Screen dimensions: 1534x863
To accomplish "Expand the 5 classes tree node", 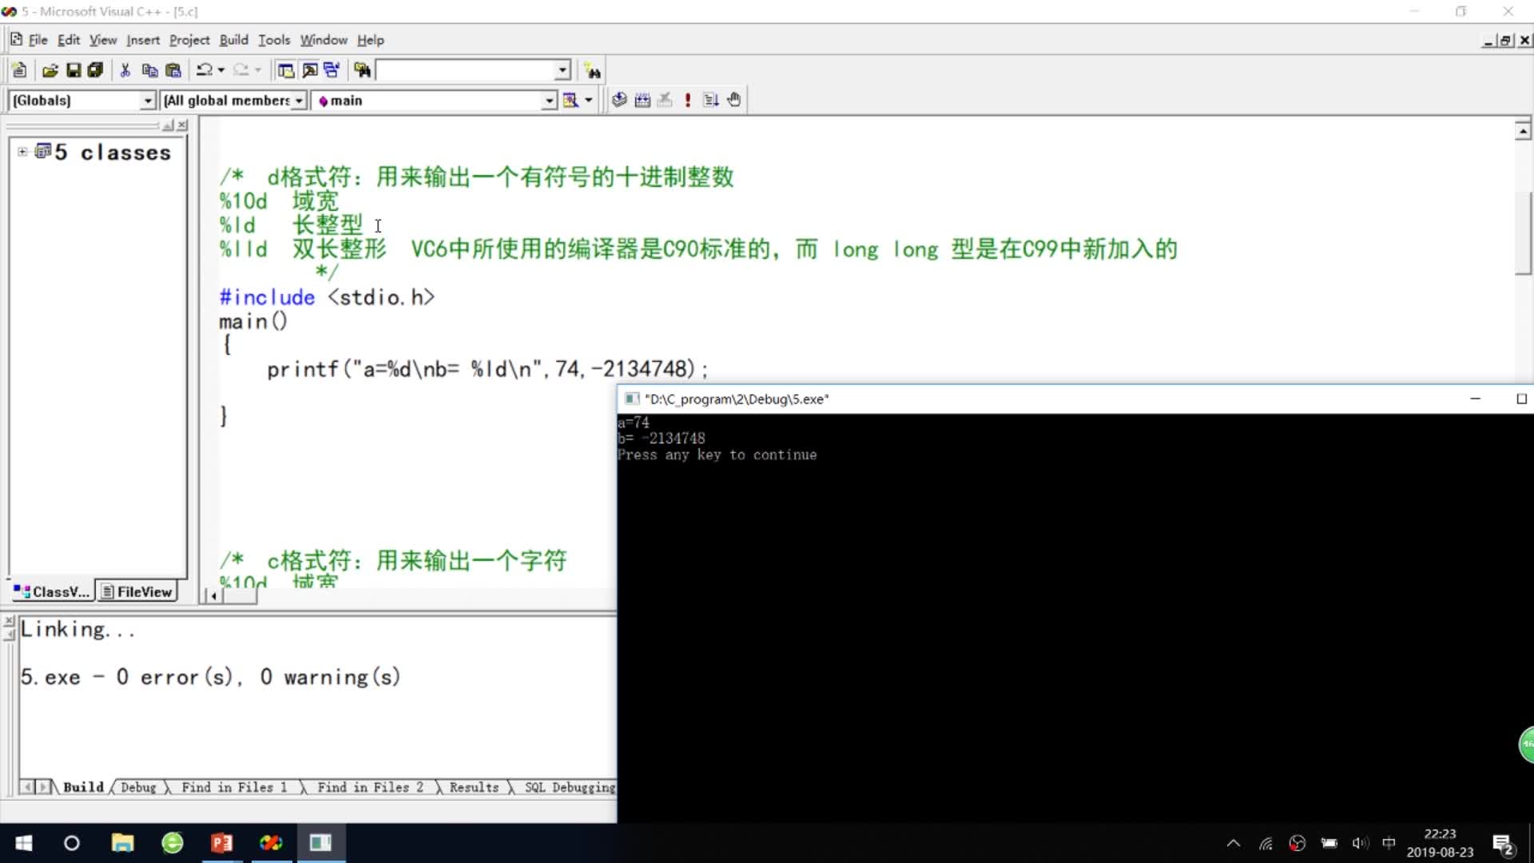I will [22, 152].
